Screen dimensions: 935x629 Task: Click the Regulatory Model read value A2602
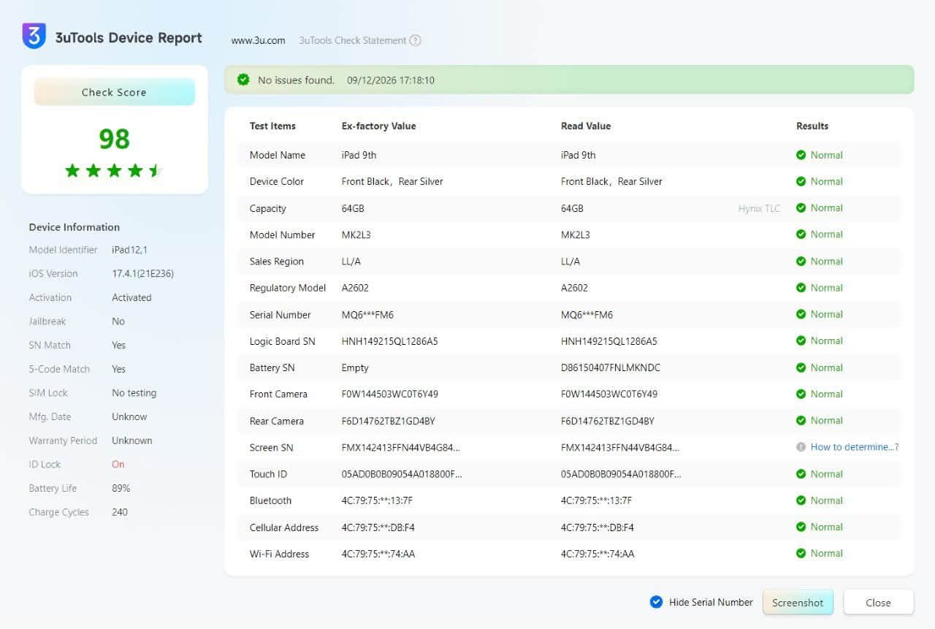574,288
